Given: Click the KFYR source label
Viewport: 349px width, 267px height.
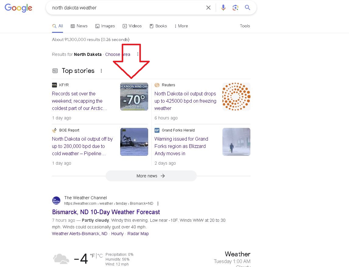Looking at the screenshot, I should [64, 85].
